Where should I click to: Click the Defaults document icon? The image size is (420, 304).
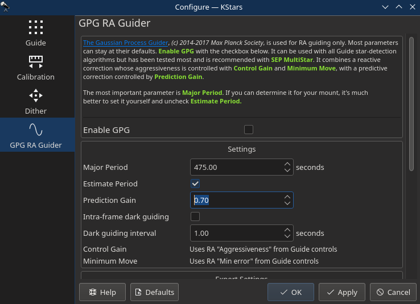tap(138, 292)
